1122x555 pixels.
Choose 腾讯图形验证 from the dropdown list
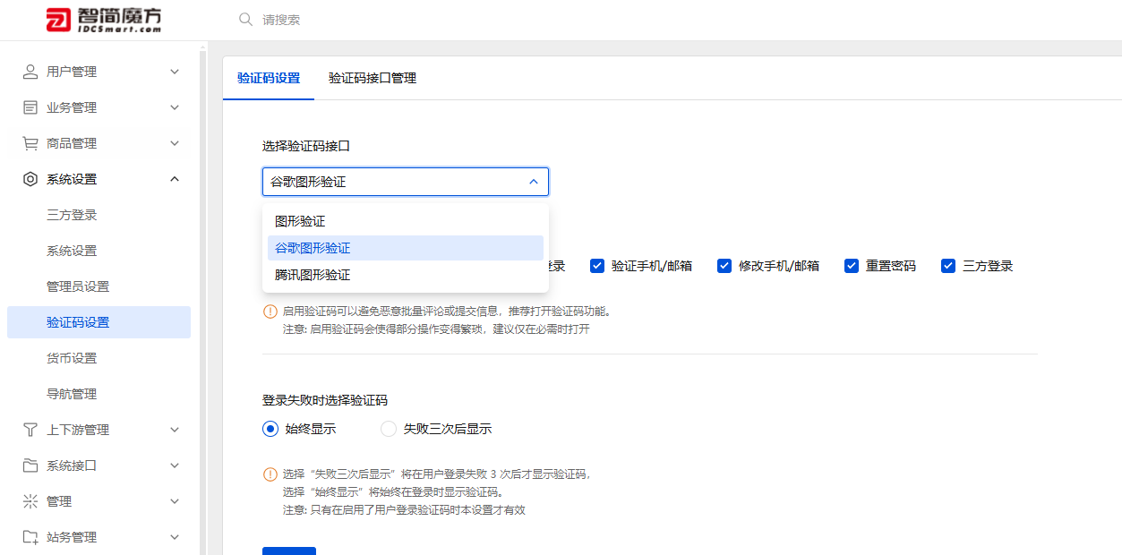(406, 275)
